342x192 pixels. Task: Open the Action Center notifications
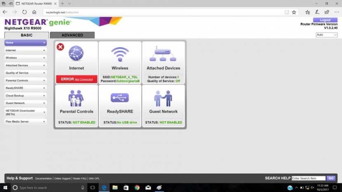coord(335,187)
